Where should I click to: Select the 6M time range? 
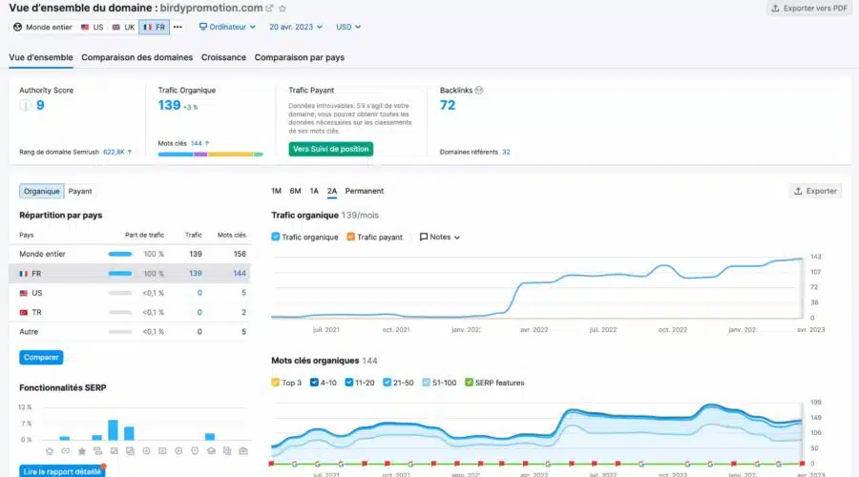point(295,191)
